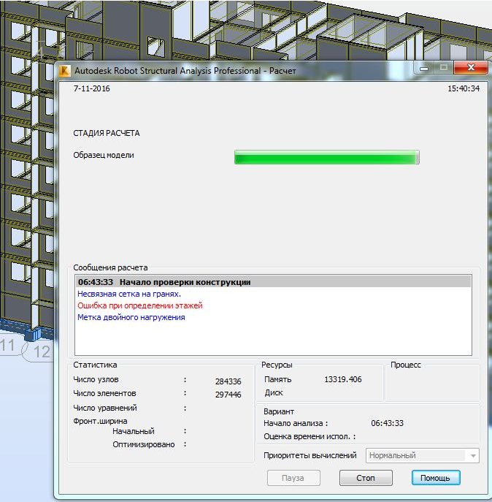Click the Память value 13319.406
Image resolution: width=492 pixels, height=502 pixels.
342,379
